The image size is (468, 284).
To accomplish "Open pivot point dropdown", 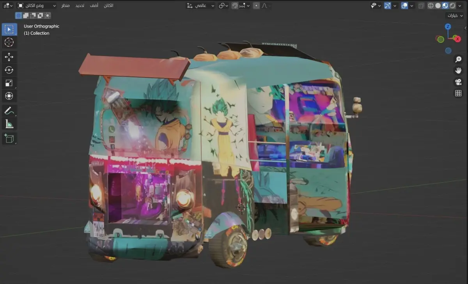I will [223, 6].
